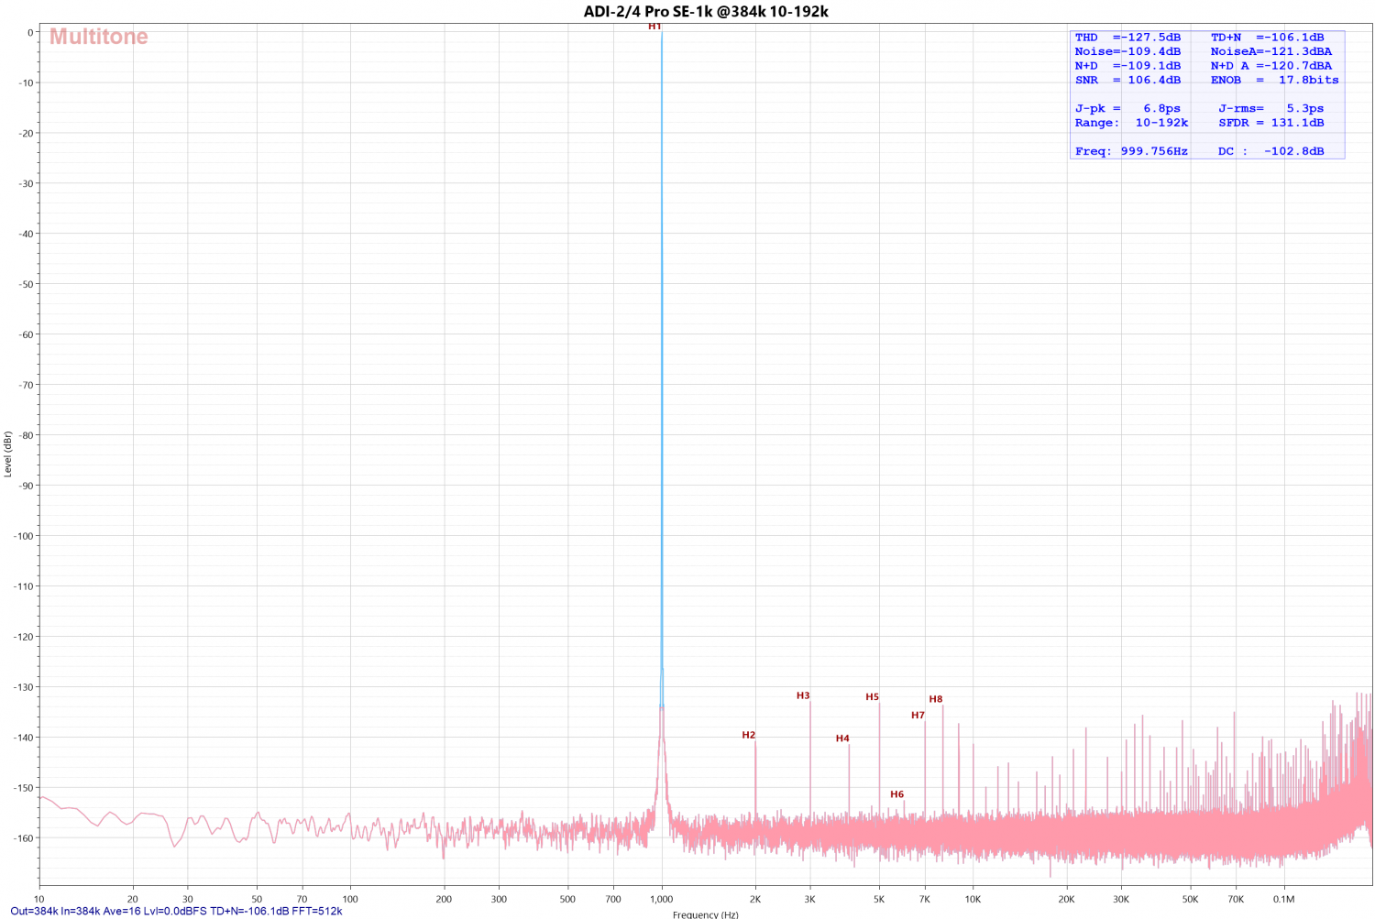
Task: Select the "SFDR = 131.1dB" value
Action: point(1270,123)
